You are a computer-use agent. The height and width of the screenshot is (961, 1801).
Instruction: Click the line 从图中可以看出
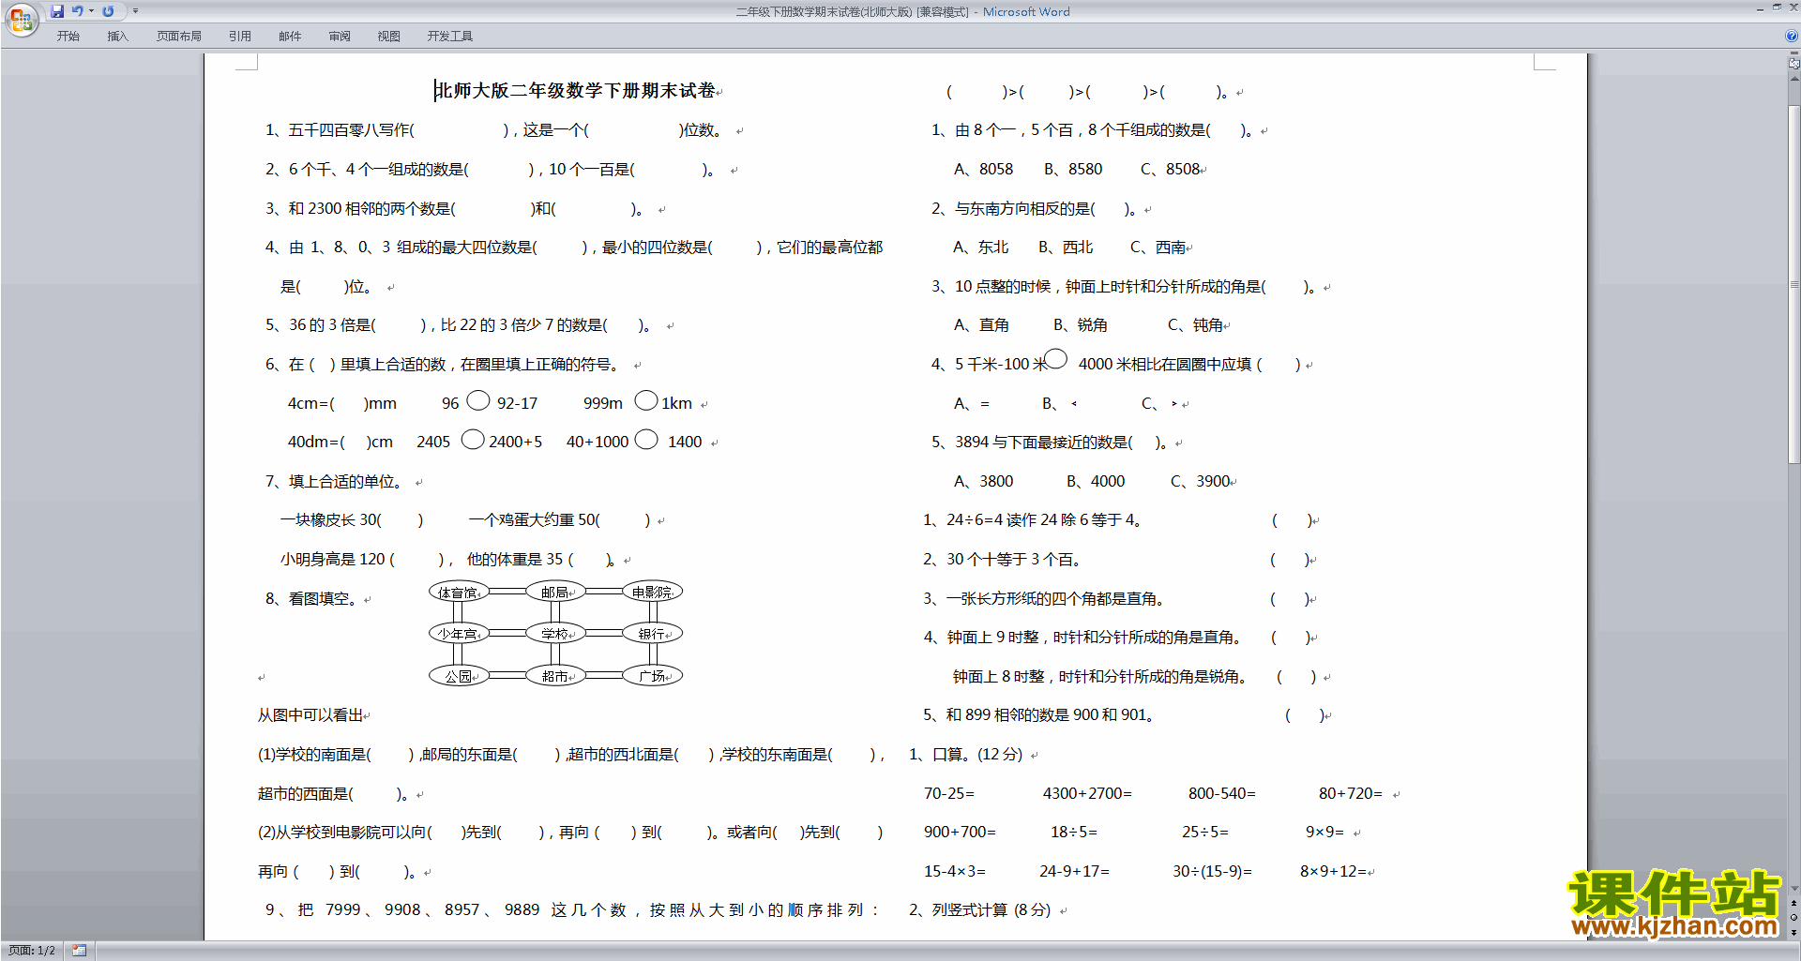coord(310,714)
